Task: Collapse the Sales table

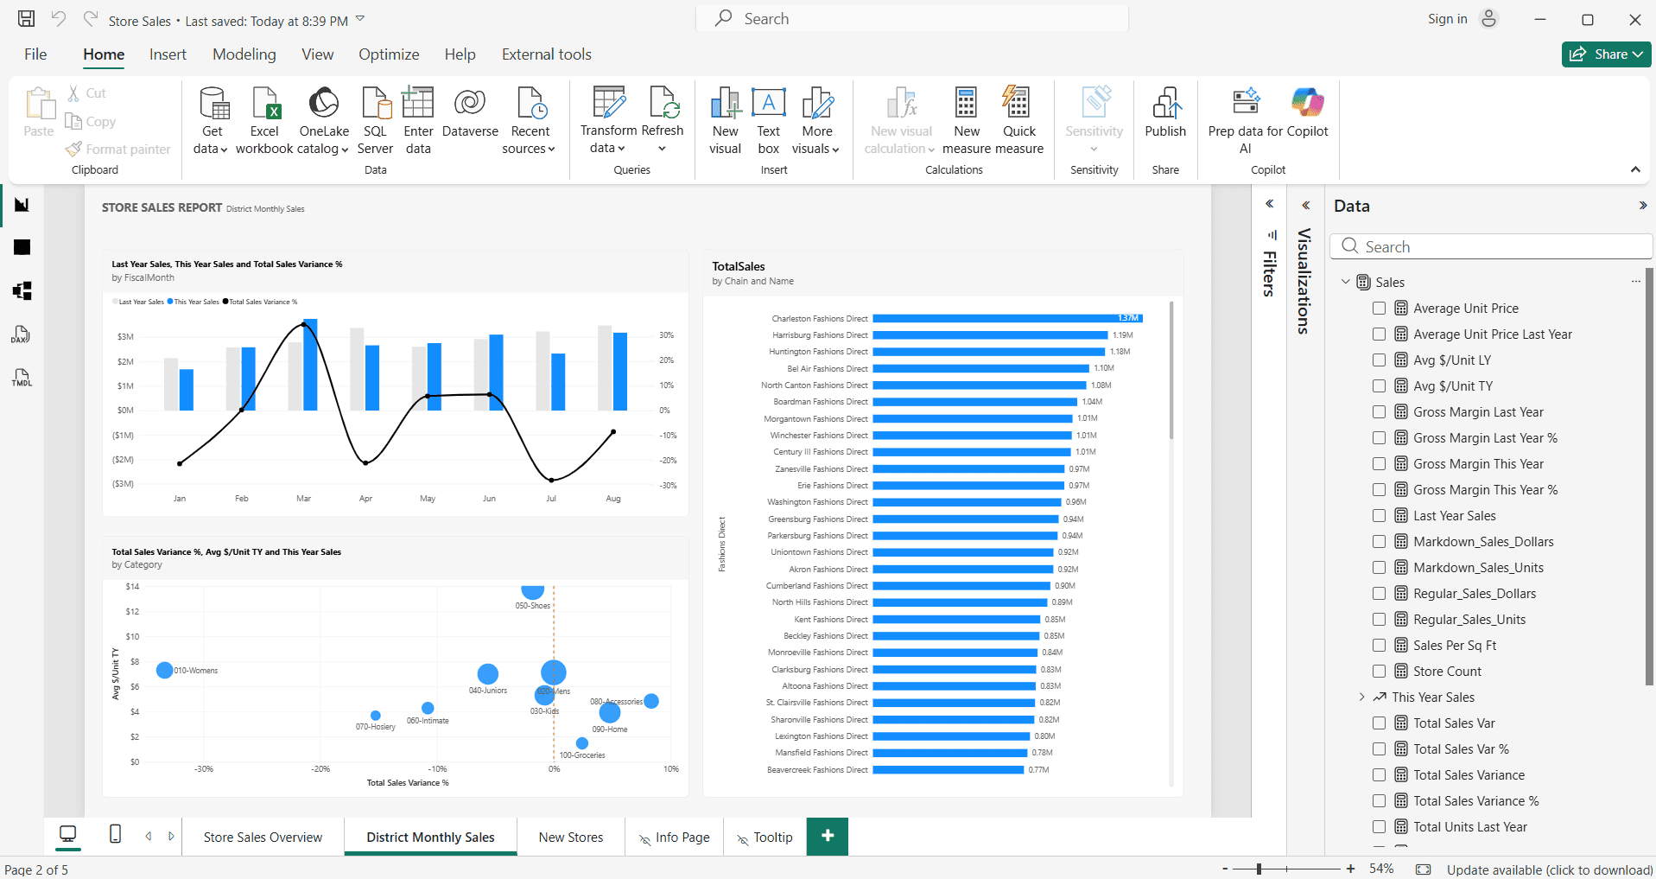Action: pyautogui.click(x=1345, y=282)
